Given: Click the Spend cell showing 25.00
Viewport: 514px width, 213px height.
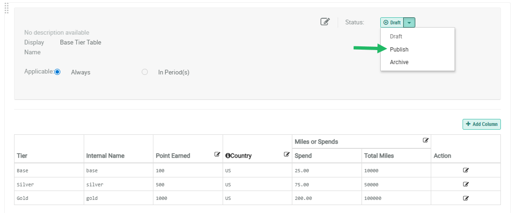Looking at the screenshot, I should 302,170.
